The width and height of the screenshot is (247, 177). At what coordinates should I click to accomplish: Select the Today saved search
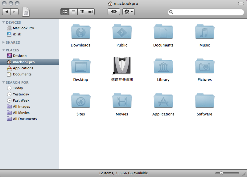coord(30,88)
